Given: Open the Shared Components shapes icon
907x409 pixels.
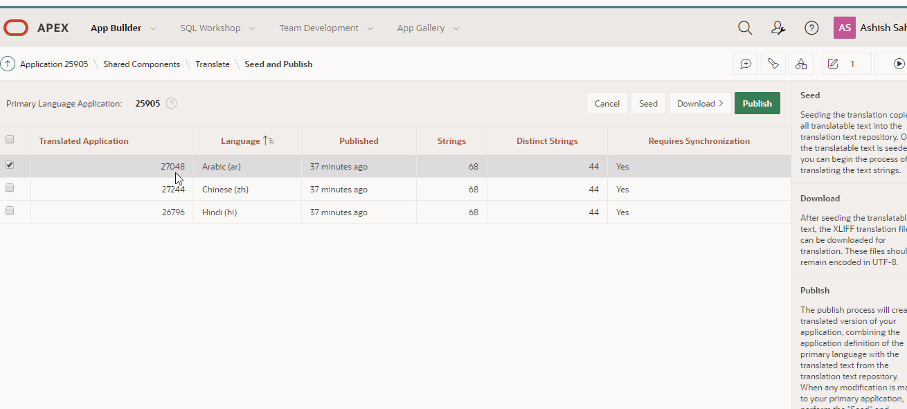Looking at the screenshot, I should pyautogui.click(x=801, y=64).
